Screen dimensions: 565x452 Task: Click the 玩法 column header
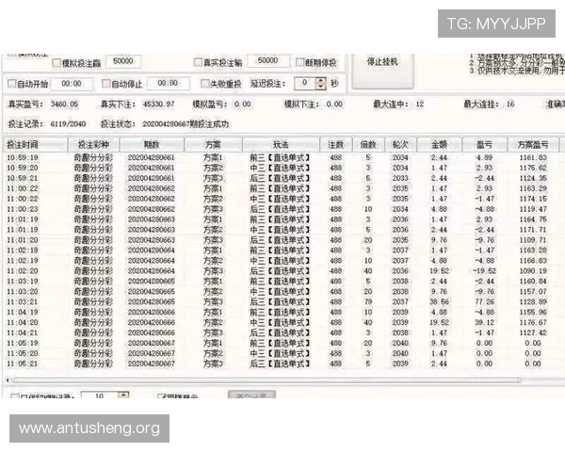pyautogui.click(x=281, y=145)
